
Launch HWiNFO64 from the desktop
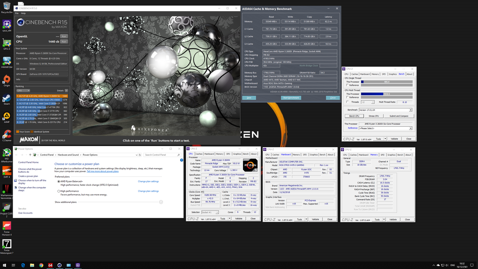click(7, 62)
